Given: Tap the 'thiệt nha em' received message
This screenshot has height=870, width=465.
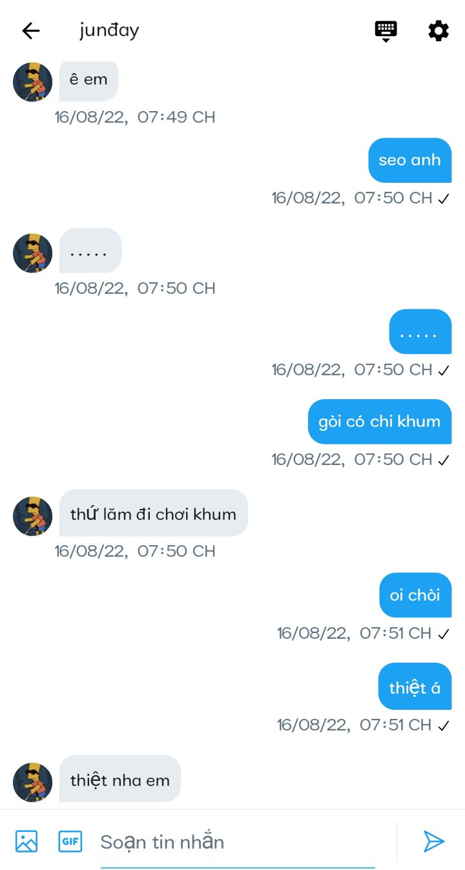Looking at the screenshot, I should (x=120, y=779).
